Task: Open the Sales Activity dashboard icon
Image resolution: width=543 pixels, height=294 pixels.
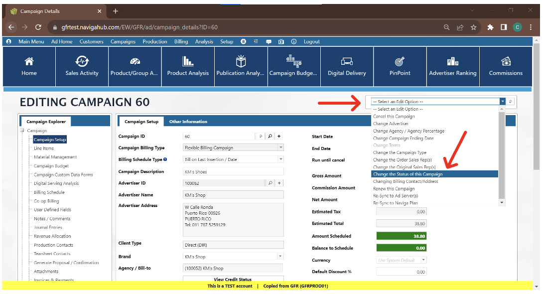Action: pyautogui.click(x=82, y=62)
